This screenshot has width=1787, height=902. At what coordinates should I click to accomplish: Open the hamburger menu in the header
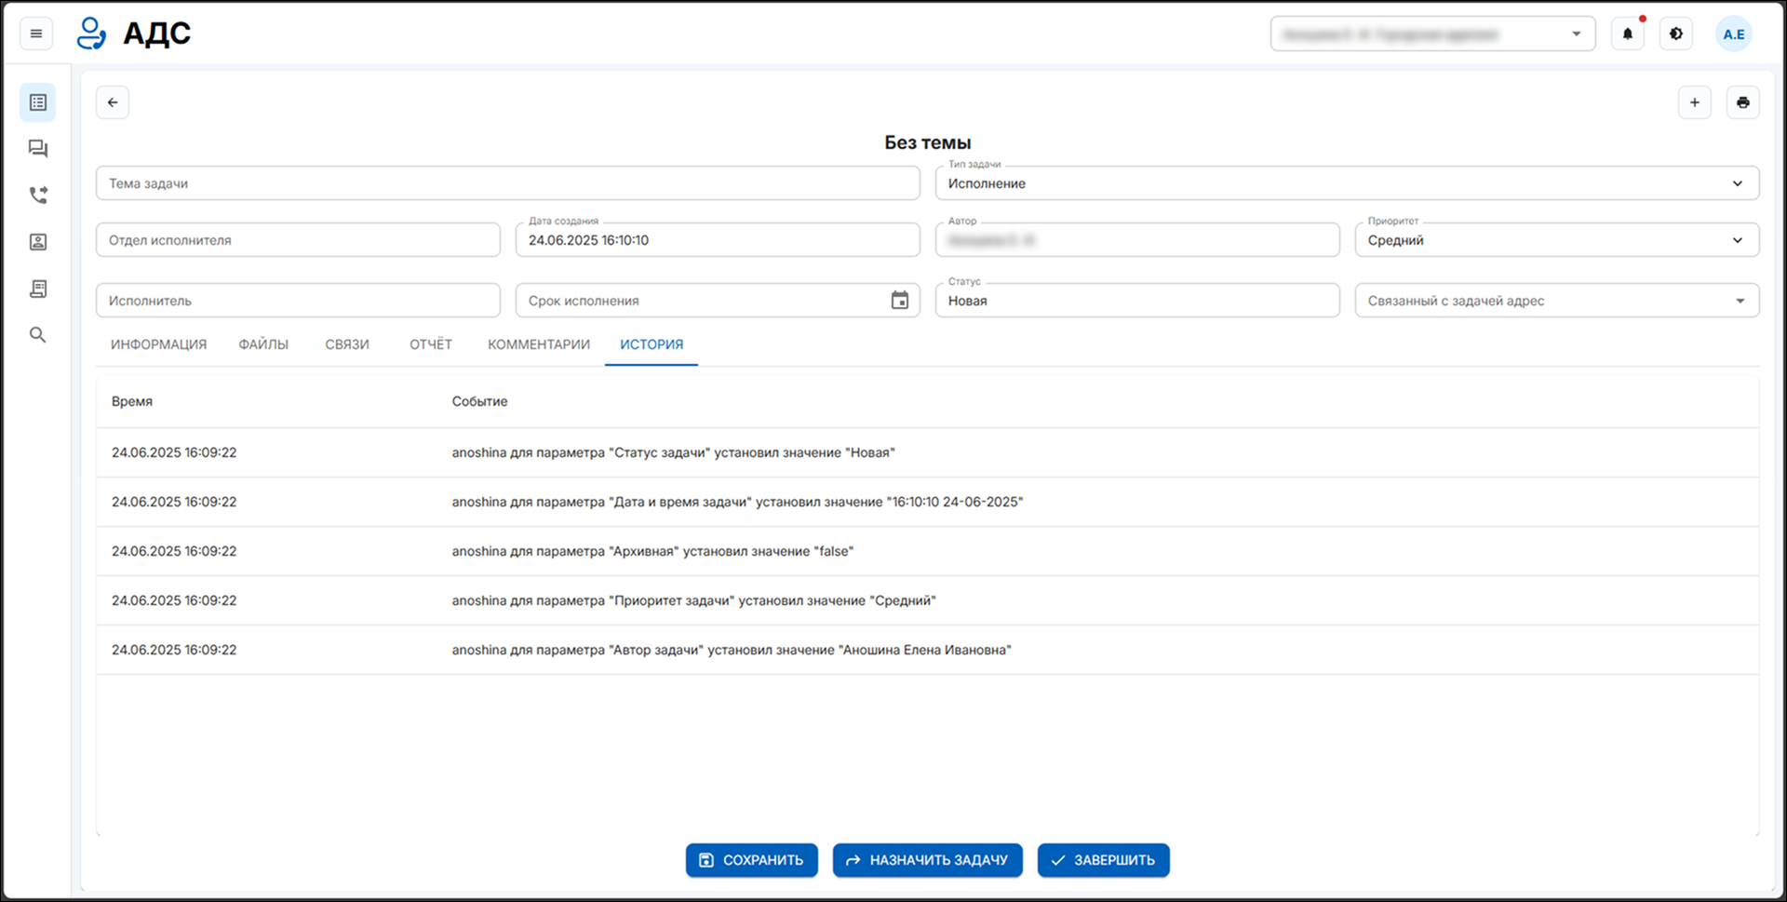[36, 34]
